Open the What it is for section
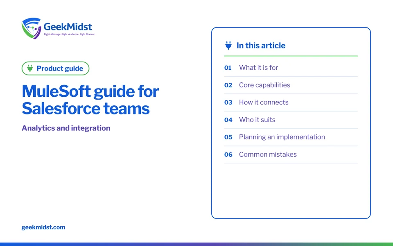 tap(291, 68)
